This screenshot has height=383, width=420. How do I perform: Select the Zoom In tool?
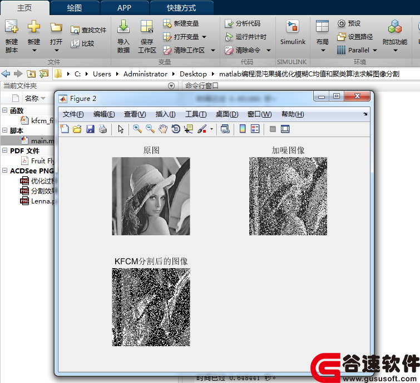(137, 129)
